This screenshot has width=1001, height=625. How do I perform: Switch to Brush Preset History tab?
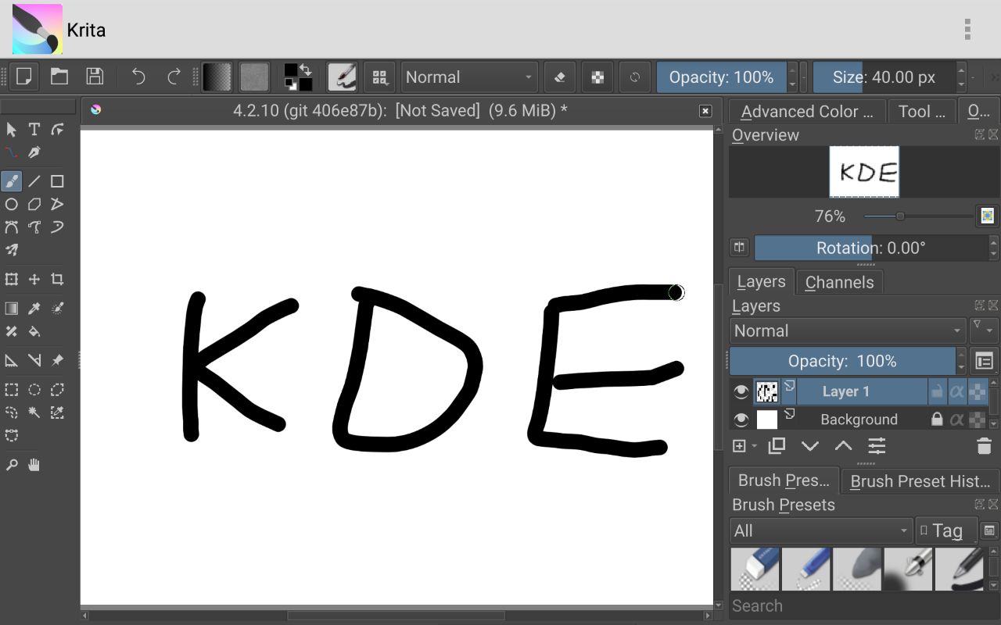920,481
